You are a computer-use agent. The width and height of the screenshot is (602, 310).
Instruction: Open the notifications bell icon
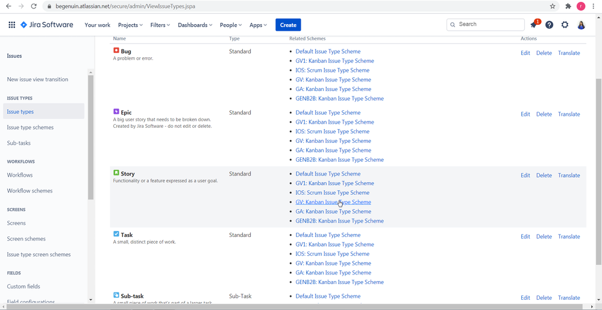coord(534,25)
